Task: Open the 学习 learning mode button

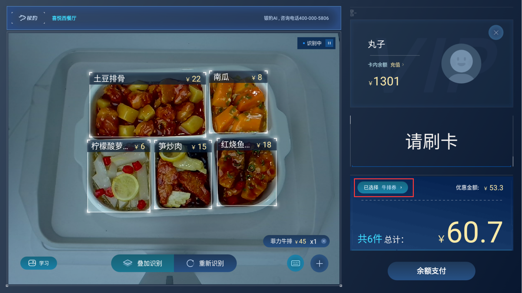Action: [x=39, y=263]
